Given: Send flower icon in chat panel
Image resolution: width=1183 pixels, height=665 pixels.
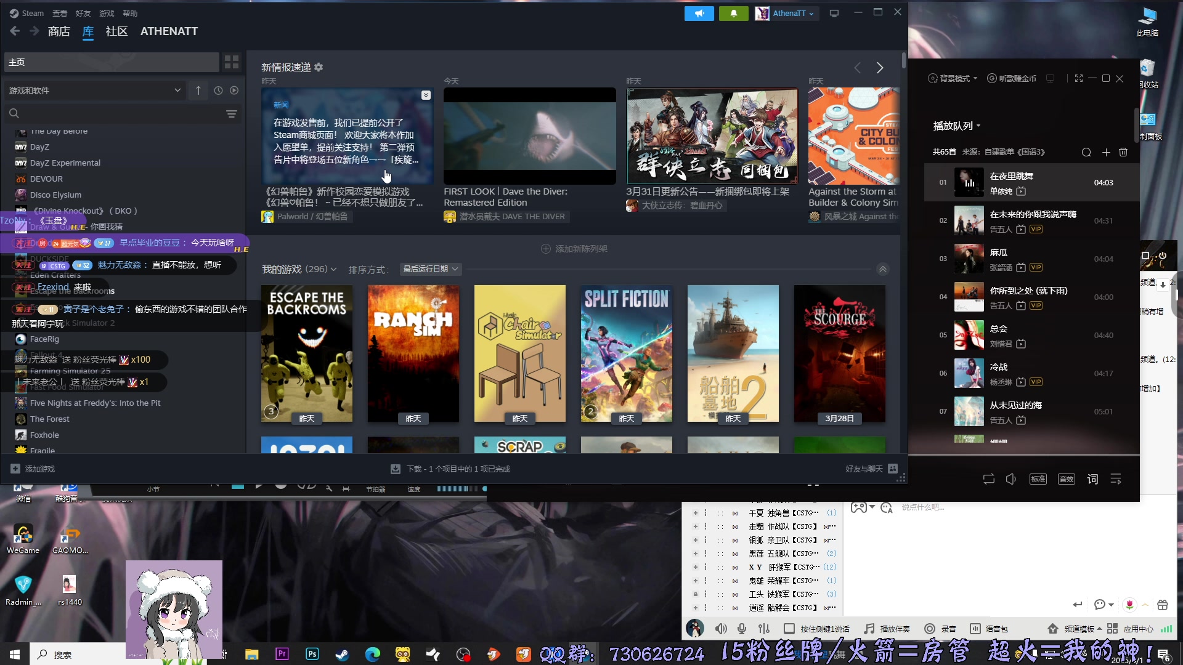Looking at the screenshot, I should coord(1129,605).
